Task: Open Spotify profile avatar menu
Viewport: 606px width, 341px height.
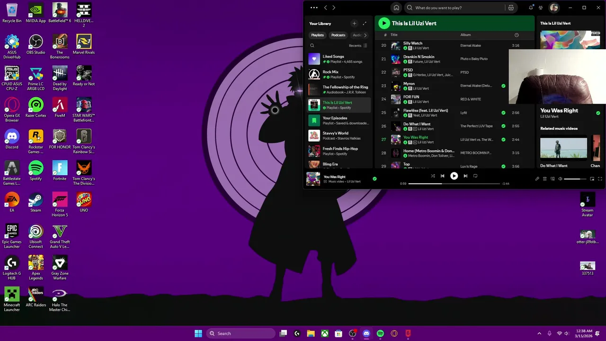Action: point(554,8)
